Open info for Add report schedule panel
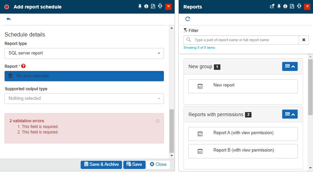This screenshot has height=172, width=313. click(146, 6)
